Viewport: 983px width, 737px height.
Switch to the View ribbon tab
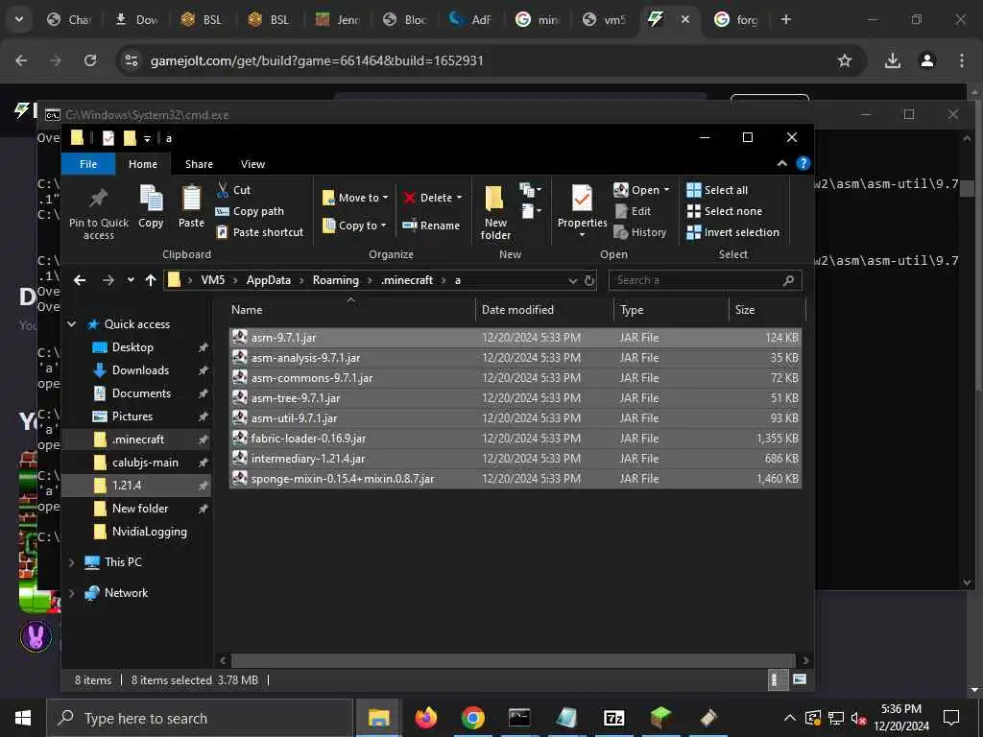click(x=252, y=164)
